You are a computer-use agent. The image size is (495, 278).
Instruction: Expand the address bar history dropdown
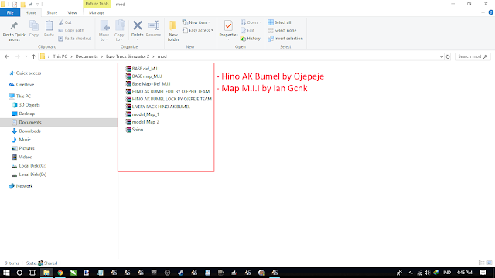(442, 56)
